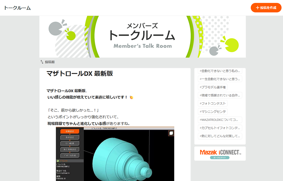
Task: Click the text 現場目線でちゃんと進化している感
Action: 77,124
